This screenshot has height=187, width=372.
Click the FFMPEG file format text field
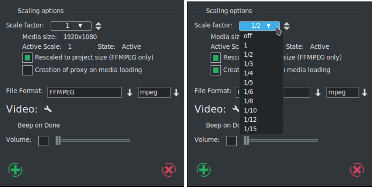[84, 92]
